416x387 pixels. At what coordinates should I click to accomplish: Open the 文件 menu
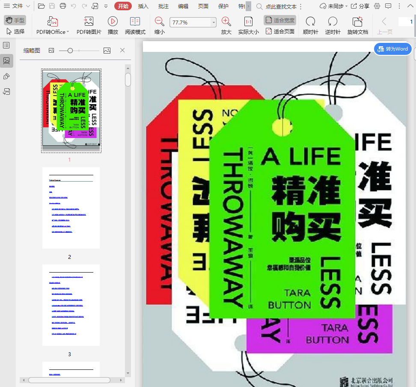[17, 6]
